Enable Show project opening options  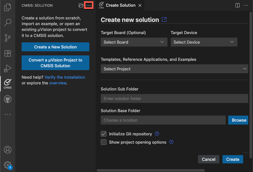[104, 142]
